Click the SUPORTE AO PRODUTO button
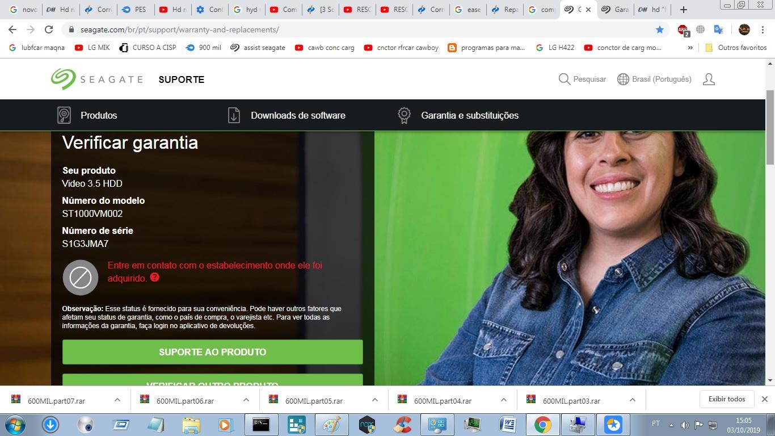Viewport: 775px width, 436px height. [x=212, y=352]
